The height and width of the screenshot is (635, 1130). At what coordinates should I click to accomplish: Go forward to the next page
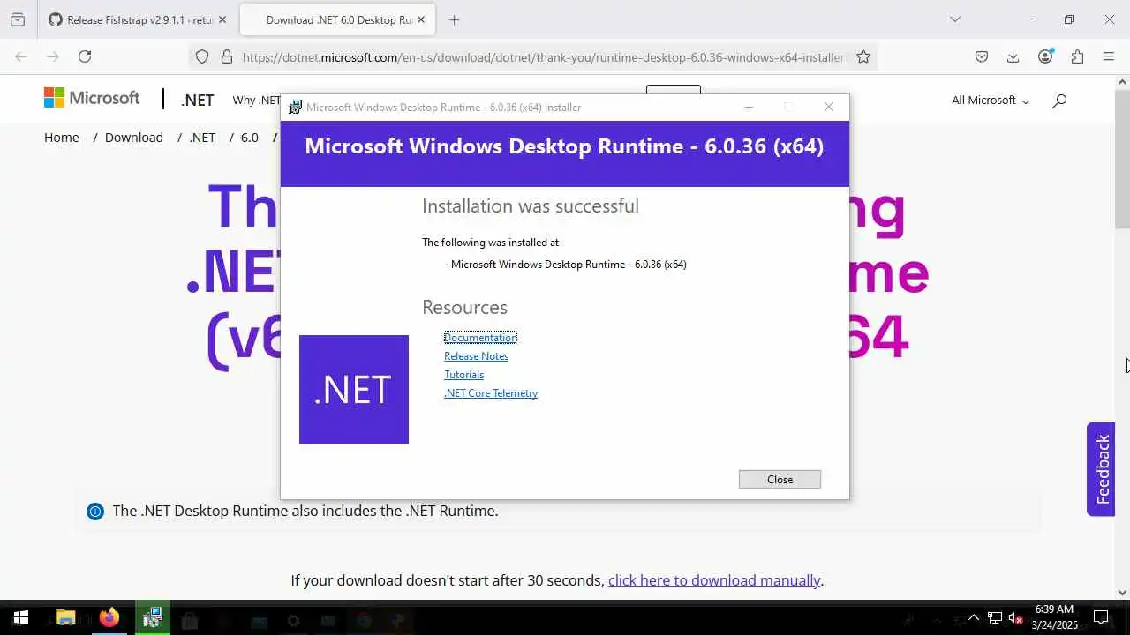click(53, 56)
